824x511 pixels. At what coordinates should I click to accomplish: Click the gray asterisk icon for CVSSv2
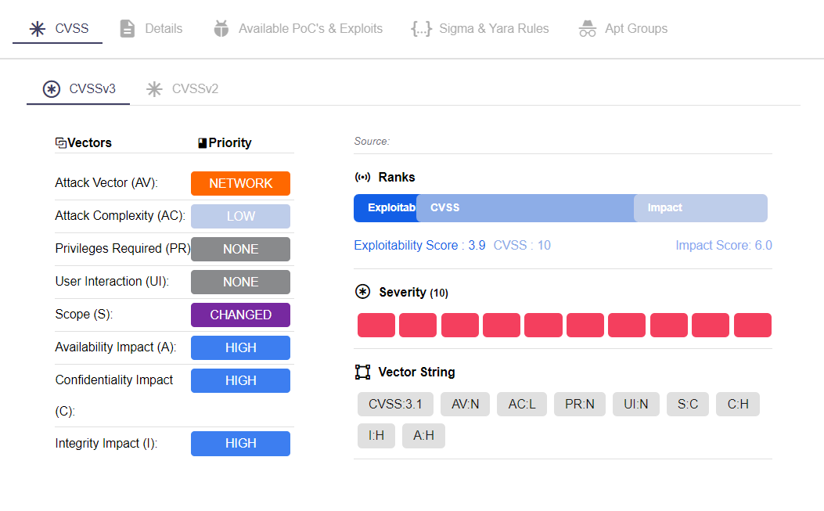154,89
